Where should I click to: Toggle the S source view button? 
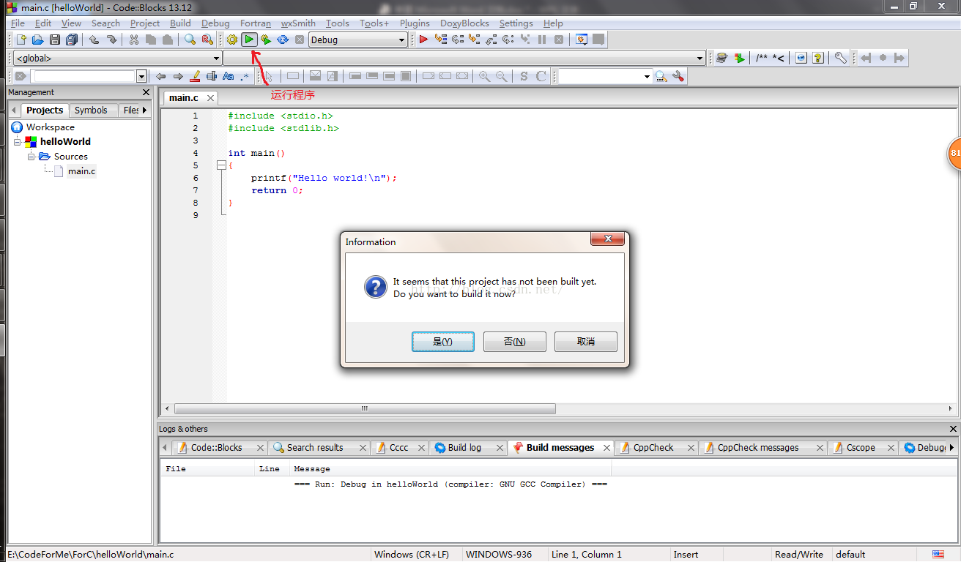pyautogui.click(x=524, y=76)
